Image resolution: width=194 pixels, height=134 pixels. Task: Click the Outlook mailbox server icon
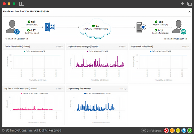point(141,27)
